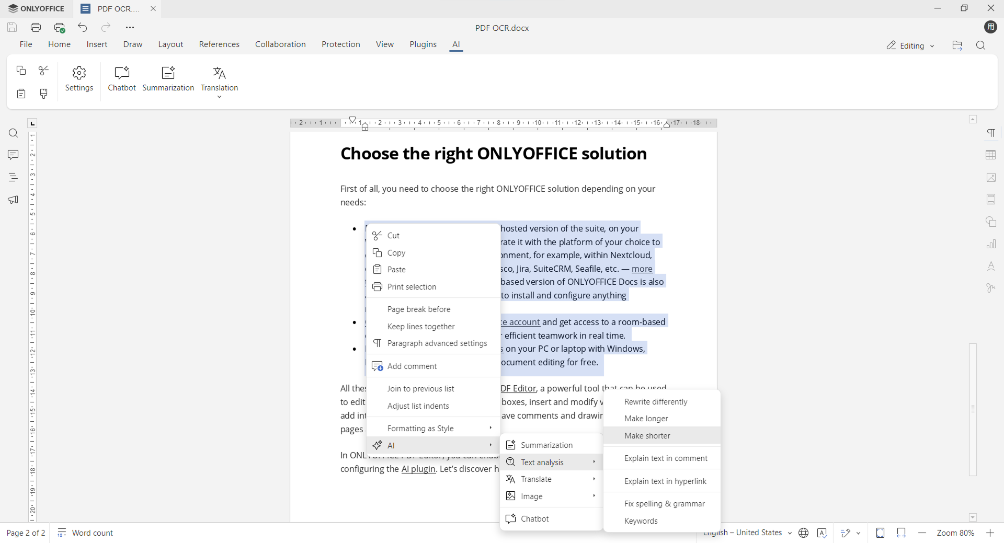Image resolution: width=1004 pixels, height=543 pixels.
Task: Open Header and footer settings right sidebar
Action: tap(991, 199)
